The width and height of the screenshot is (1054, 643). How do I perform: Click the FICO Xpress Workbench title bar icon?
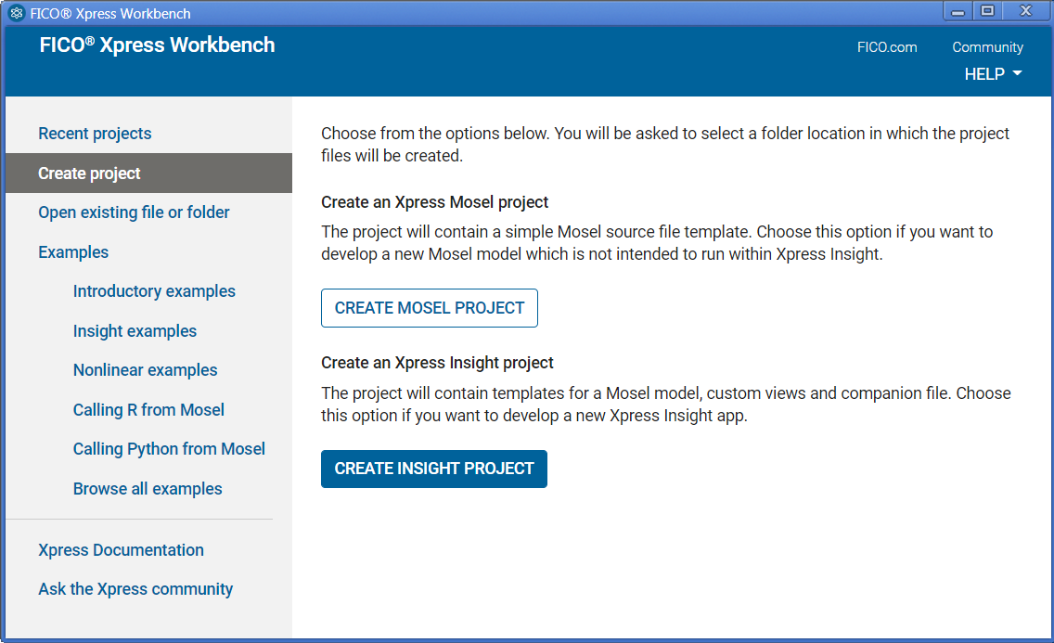click(x=17, y=13)
